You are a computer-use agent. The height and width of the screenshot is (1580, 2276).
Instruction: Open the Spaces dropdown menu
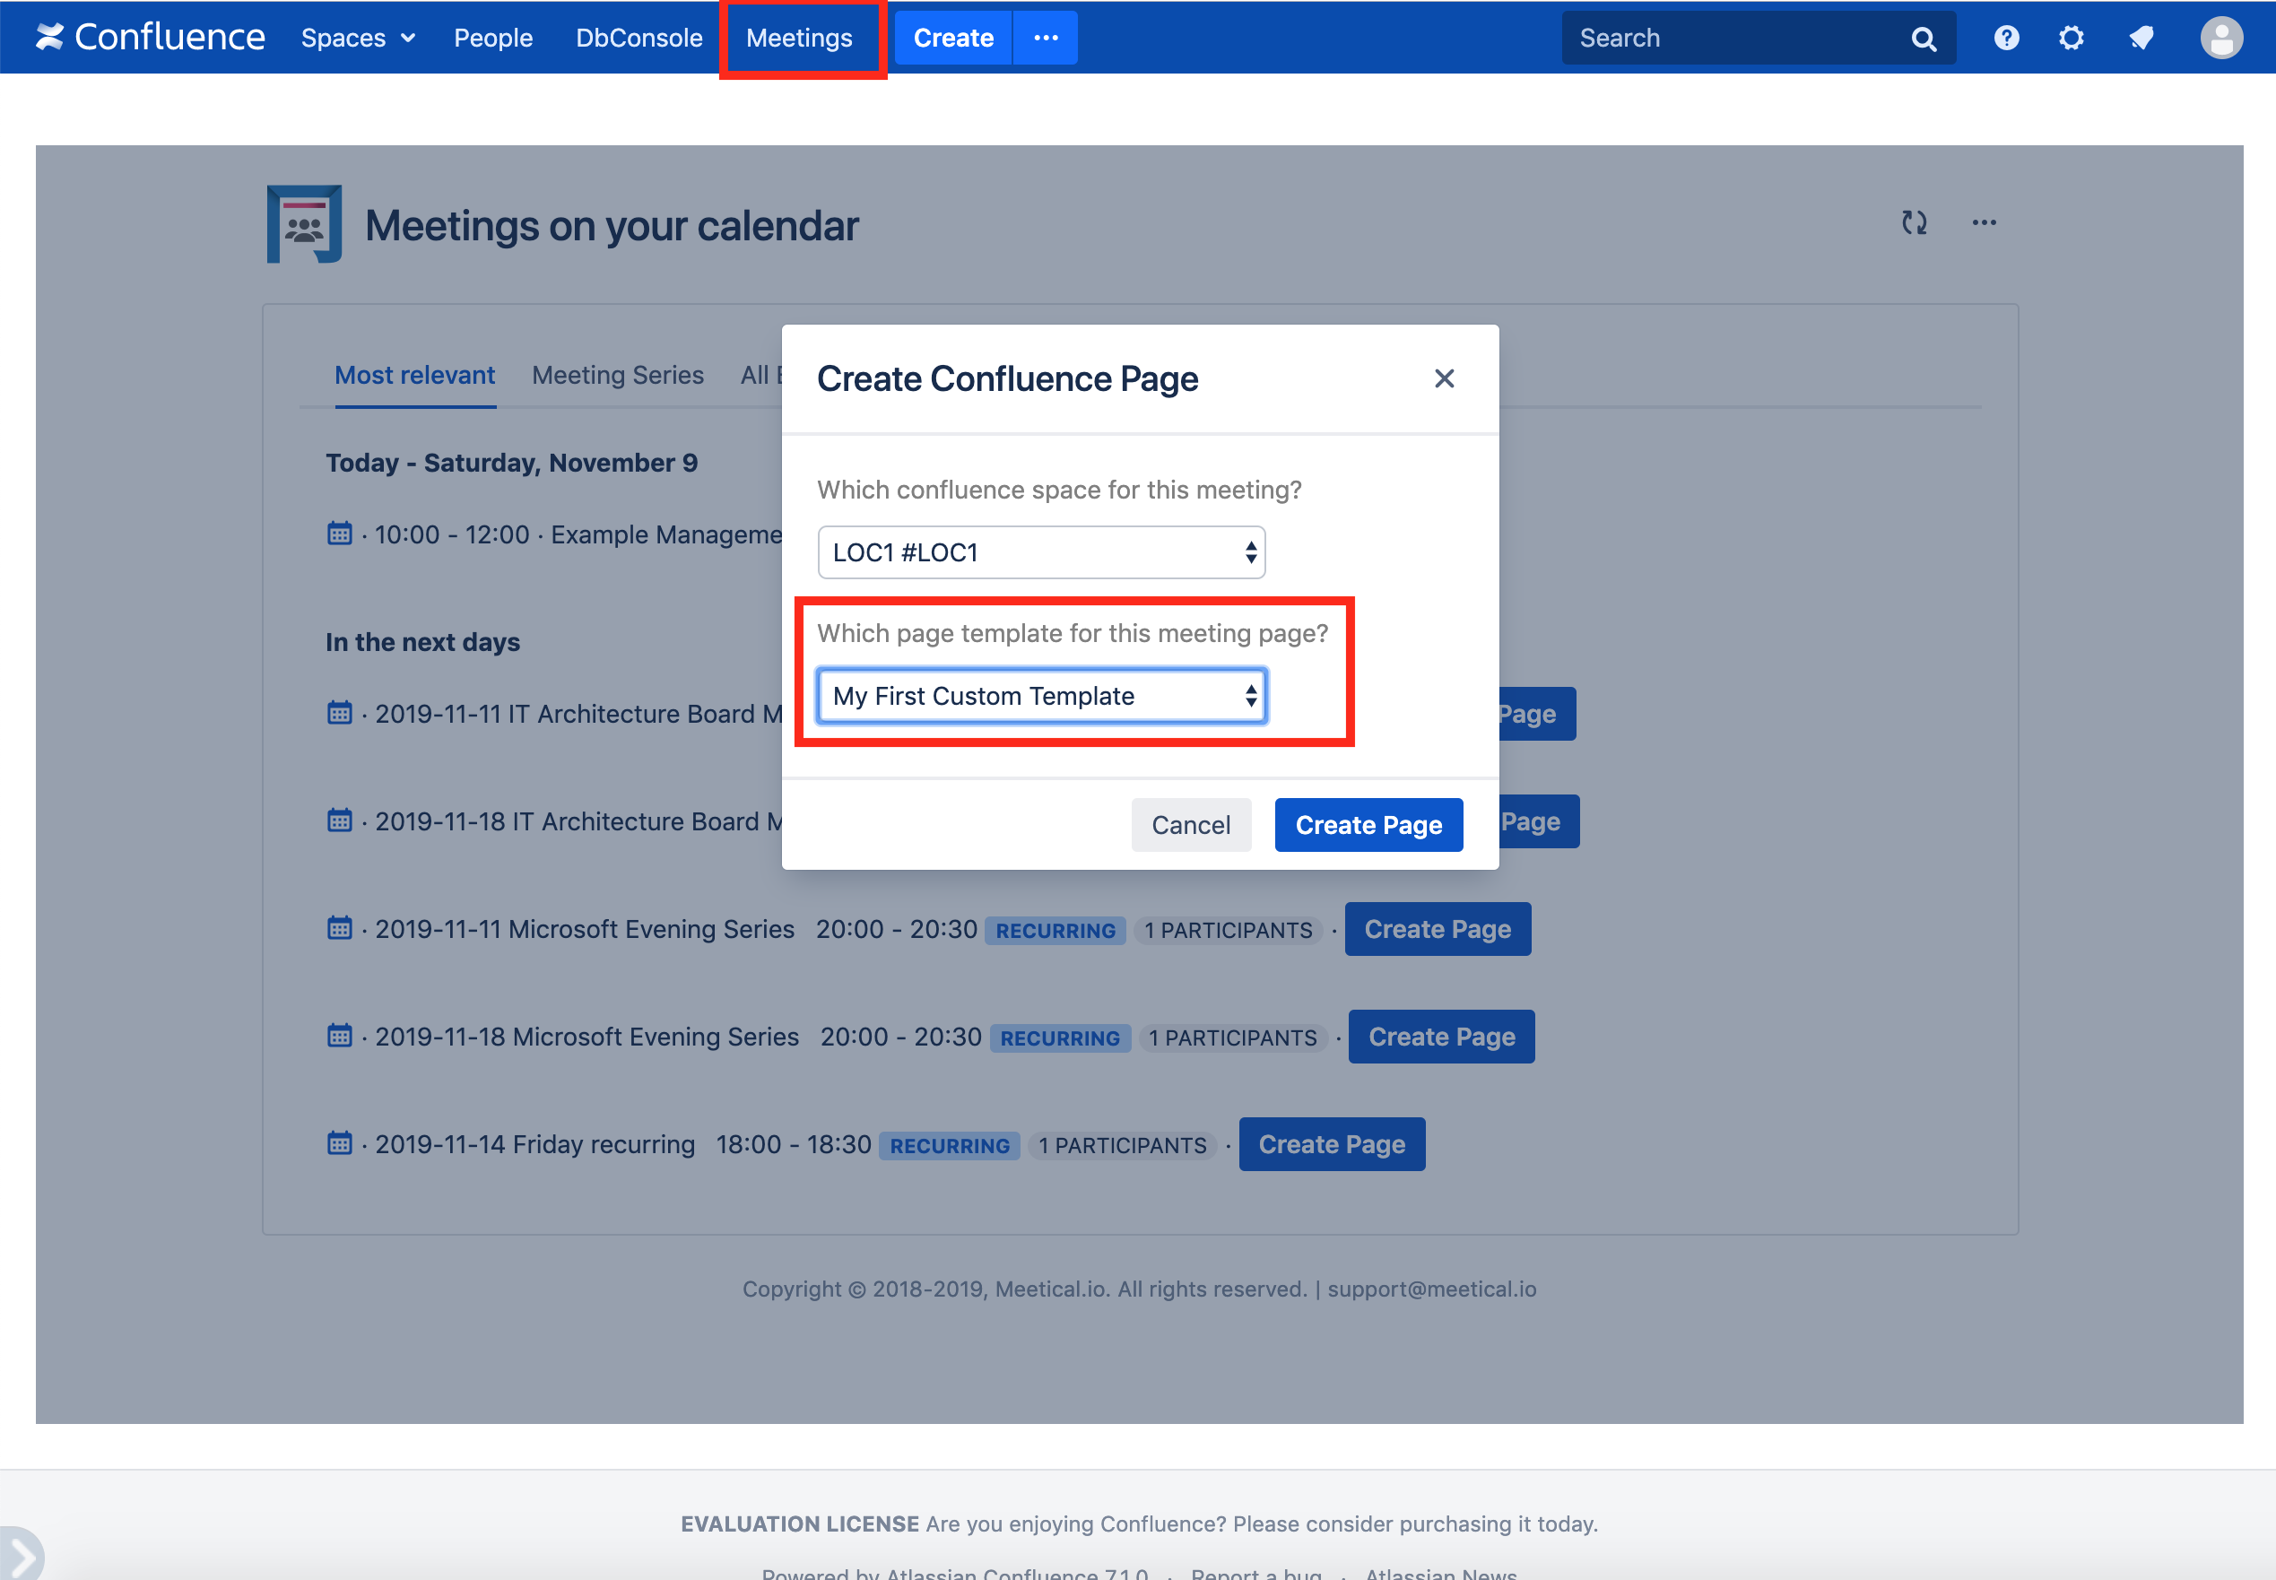pyautogui.click(x=358, y=38)
